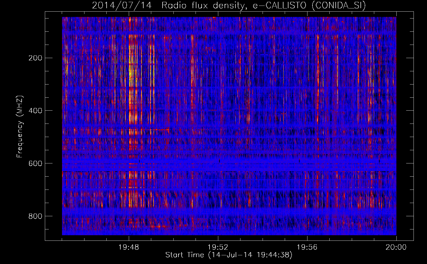The image size is (427, 264).
Task: Select the 'Frequency (MHZ)' y-axis label
Action: coord(20,126)
